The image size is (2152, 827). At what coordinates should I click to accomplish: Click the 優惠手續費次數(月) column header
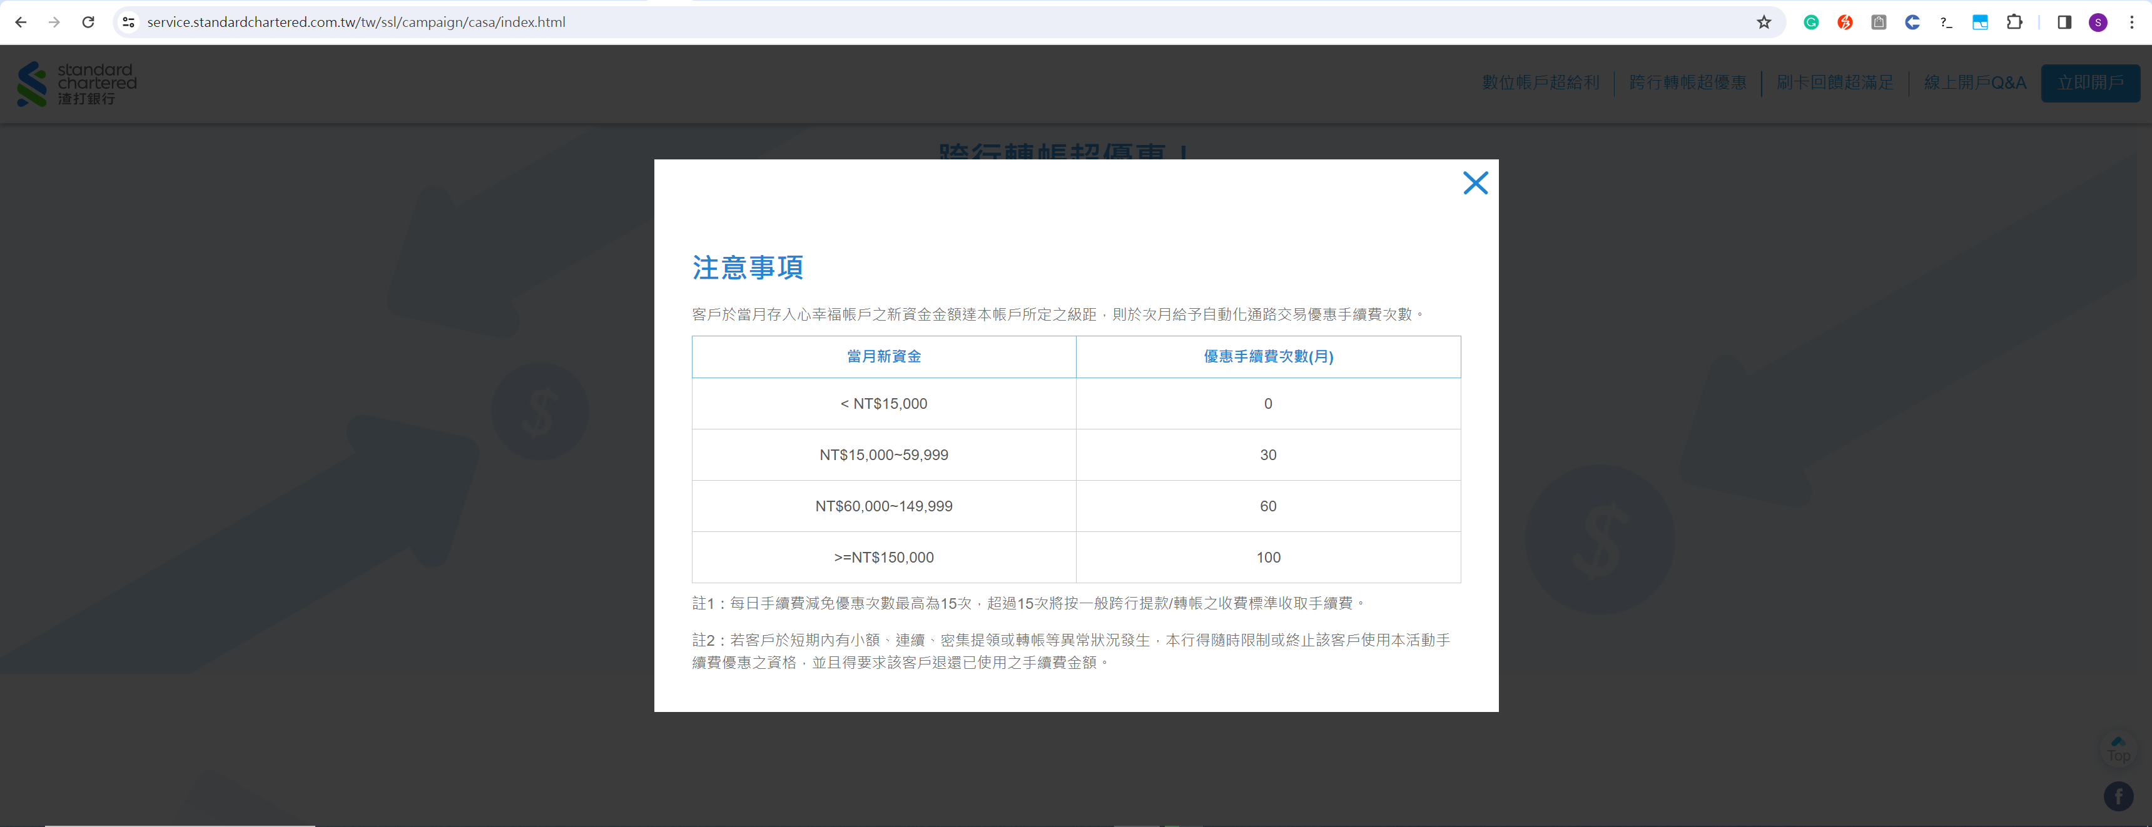tap(1268, 356)
